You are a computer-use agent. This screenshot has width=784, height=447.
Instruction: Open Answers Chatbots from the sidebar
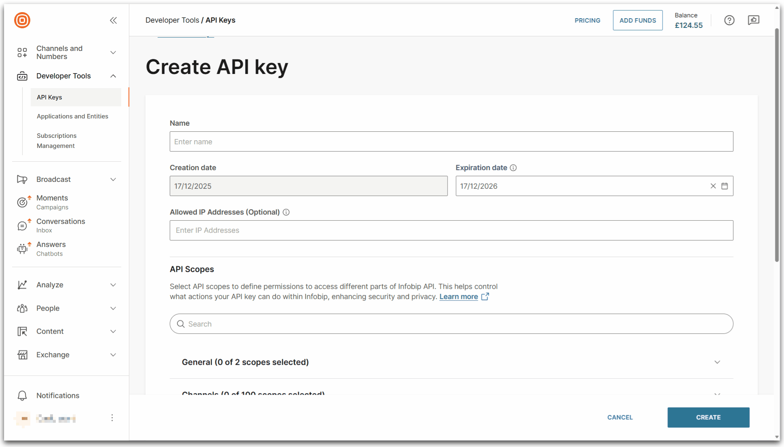pos(22,249)
